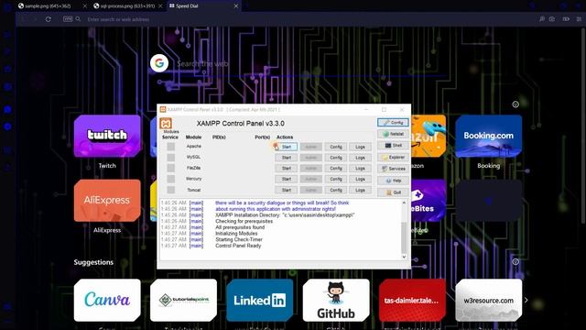
Task: Open the Services button in XAMPP
Action: 393,169
